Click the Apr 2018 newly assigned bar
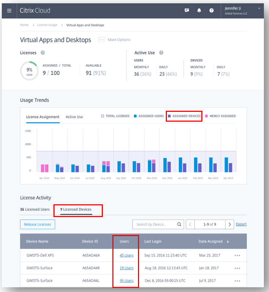The width and height of the screenshot is (269, 292). (x=45, y=168)
